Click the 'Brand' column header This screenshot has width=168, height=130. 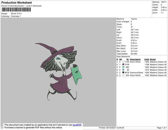[x=153, y=59]
